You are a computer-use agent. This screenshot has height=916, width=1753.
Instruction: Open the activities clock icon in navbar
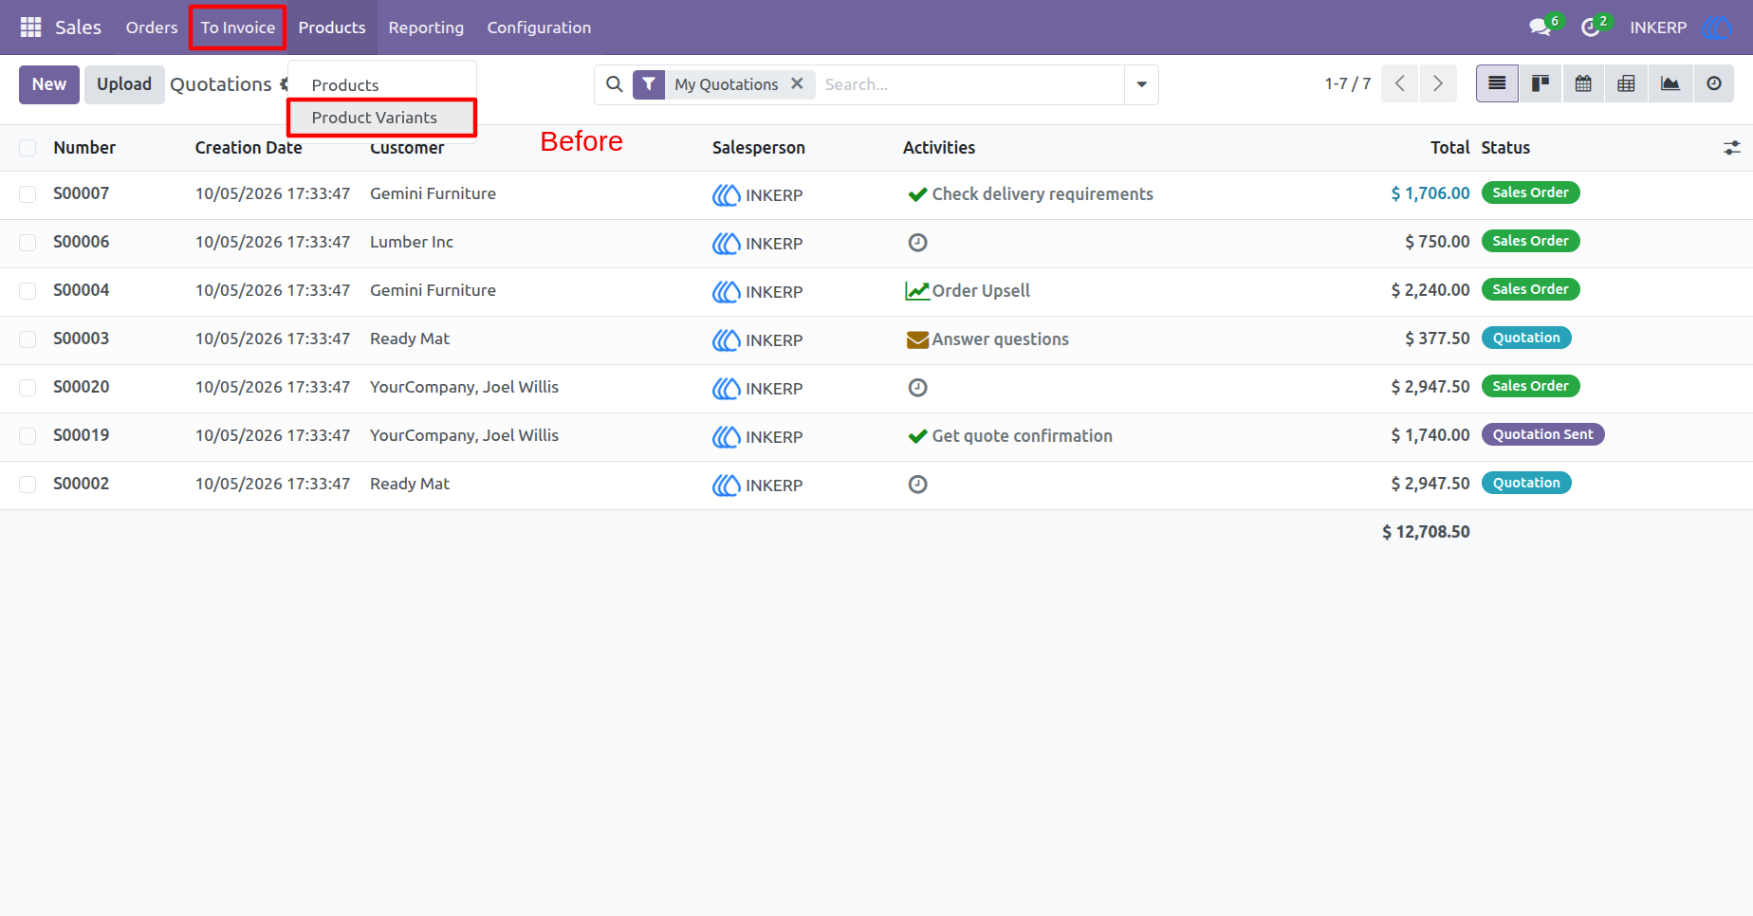[1591, 27]
